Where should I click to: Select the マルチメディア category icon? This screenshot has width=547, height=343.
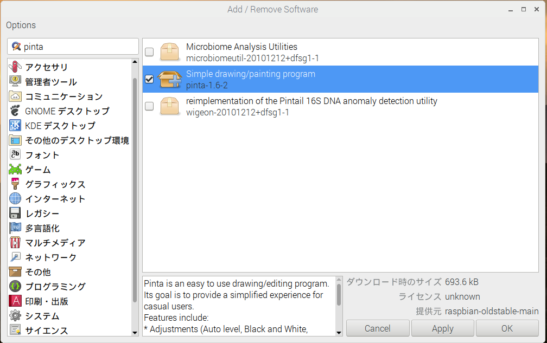click(x=15, y=242)
